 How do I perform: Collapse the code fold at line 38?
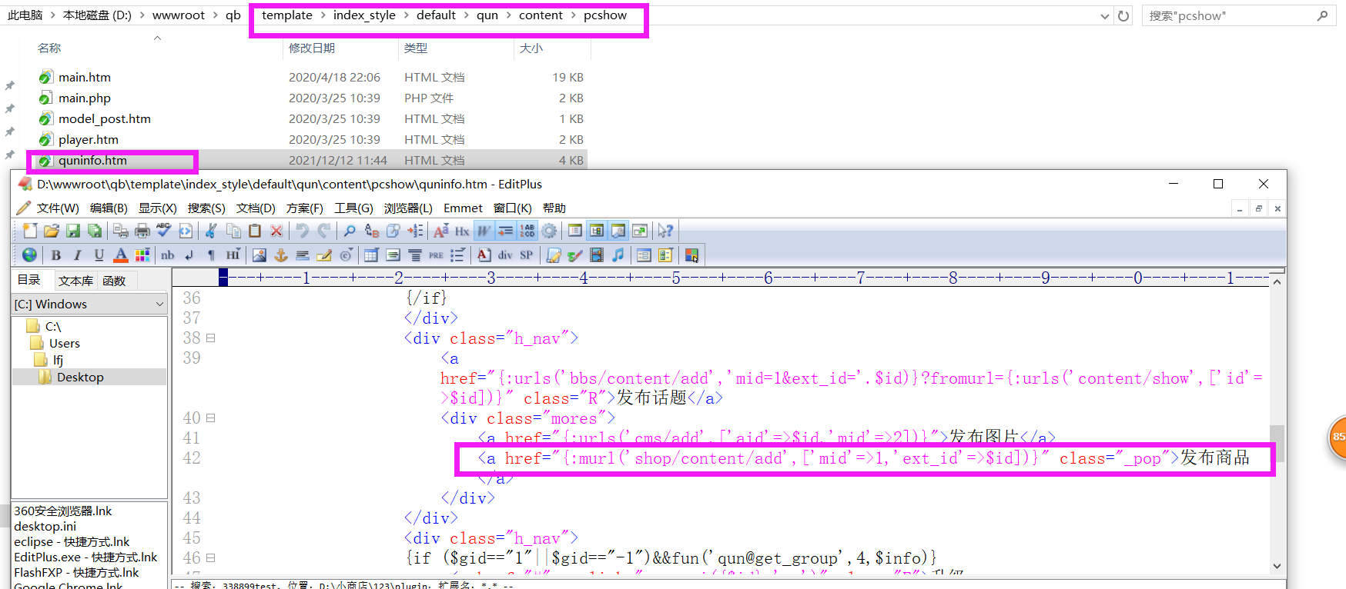point(210,338)
